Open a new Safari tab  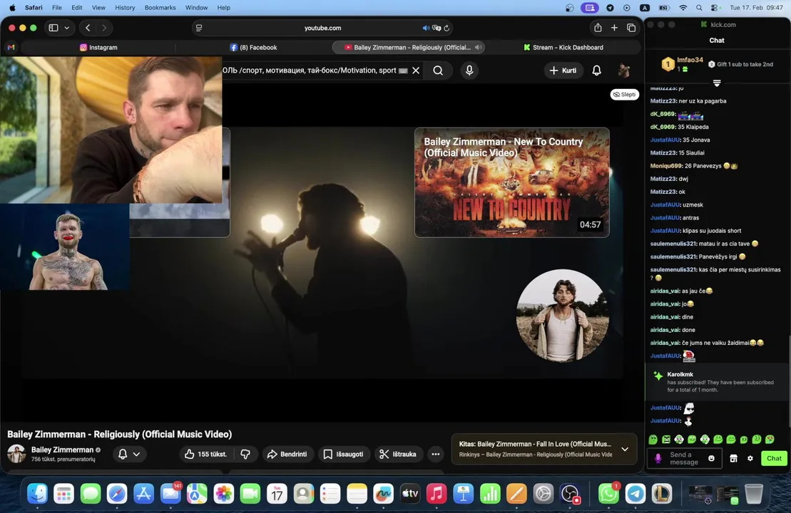(614, 28)
